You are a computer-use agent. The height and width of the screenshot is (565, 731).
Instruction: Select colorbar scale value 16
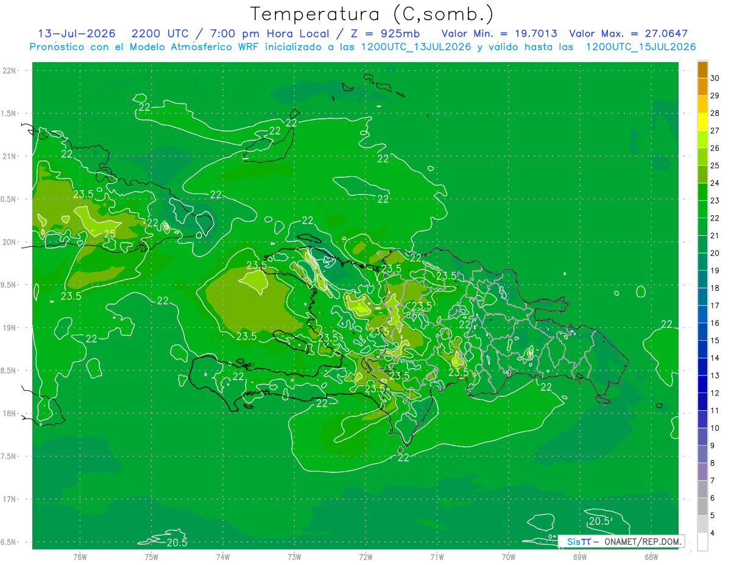click(715, 323)
